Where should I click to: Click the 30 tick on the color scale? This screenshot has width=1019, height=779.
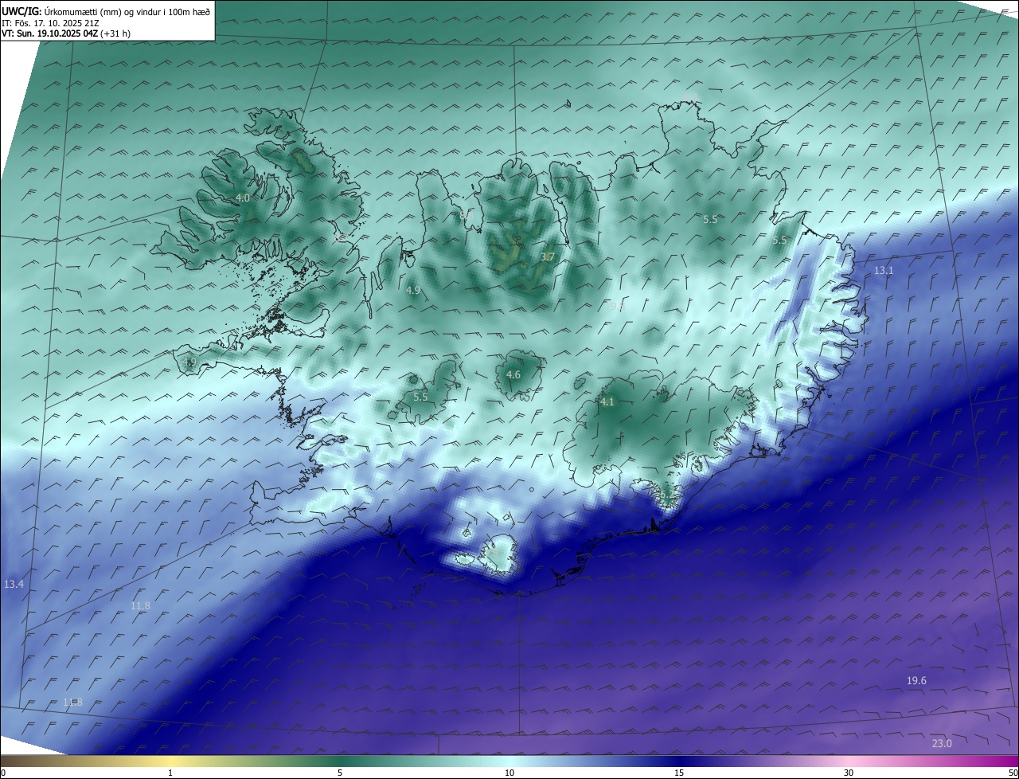click(849, 773)
